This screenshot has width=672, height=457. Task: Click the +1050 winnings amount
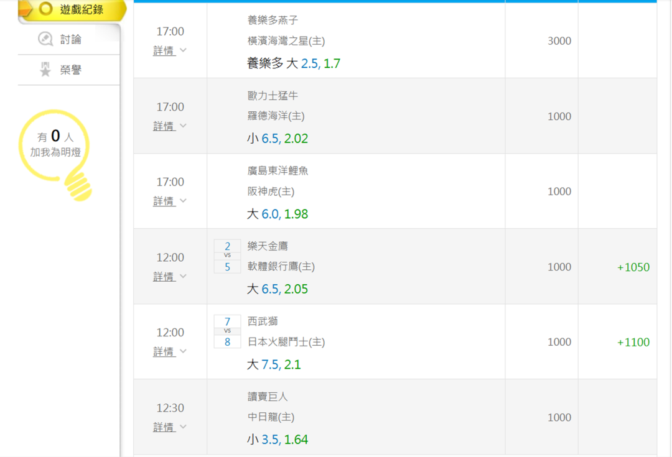click(633, 267)
